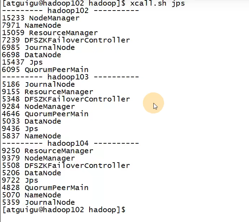Image resolution: width=249 pixels, height=222 pixels.
Task: Click the 5359 JournalNode process line
Action: (38, 202)
